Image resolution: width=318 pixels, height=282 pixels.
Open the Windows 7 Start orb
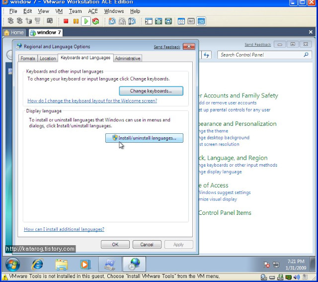[x=13, y=264]
